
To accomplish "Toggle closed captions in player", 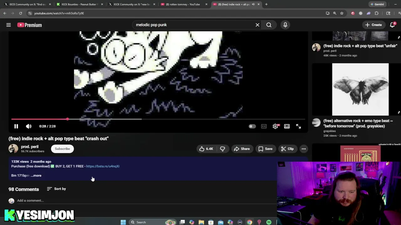I will (264, 126).
